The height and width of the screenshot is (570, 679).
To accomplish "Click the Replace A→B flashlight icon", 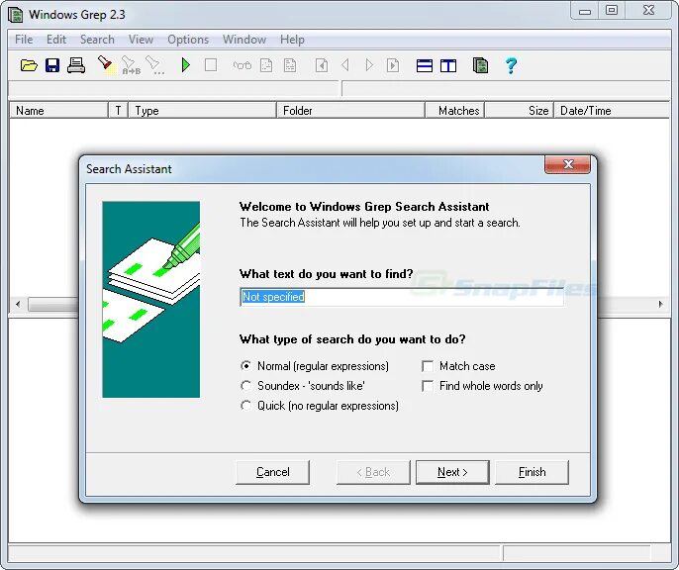I will tap(131, 65).
